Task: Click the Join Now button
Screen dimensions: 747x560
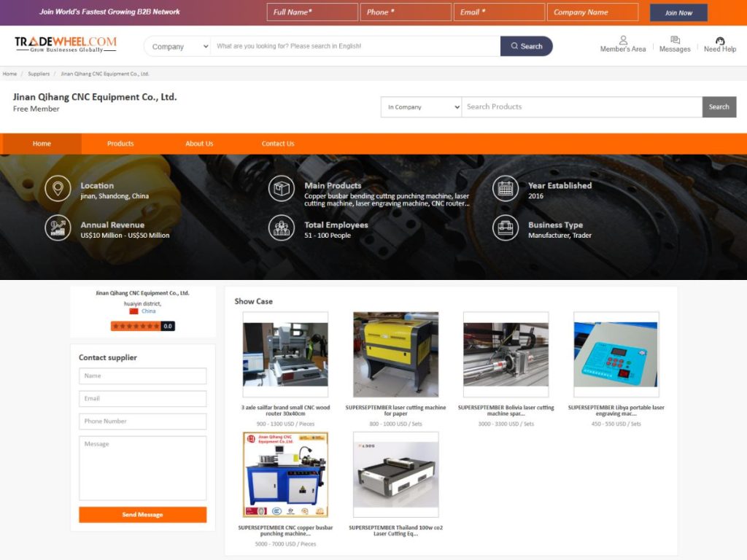Action: click(x=678, y=12)
